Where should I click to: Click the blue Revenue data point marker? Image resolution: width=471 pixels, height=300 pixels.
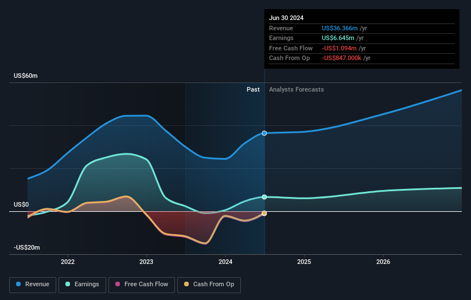pos(264,133)
